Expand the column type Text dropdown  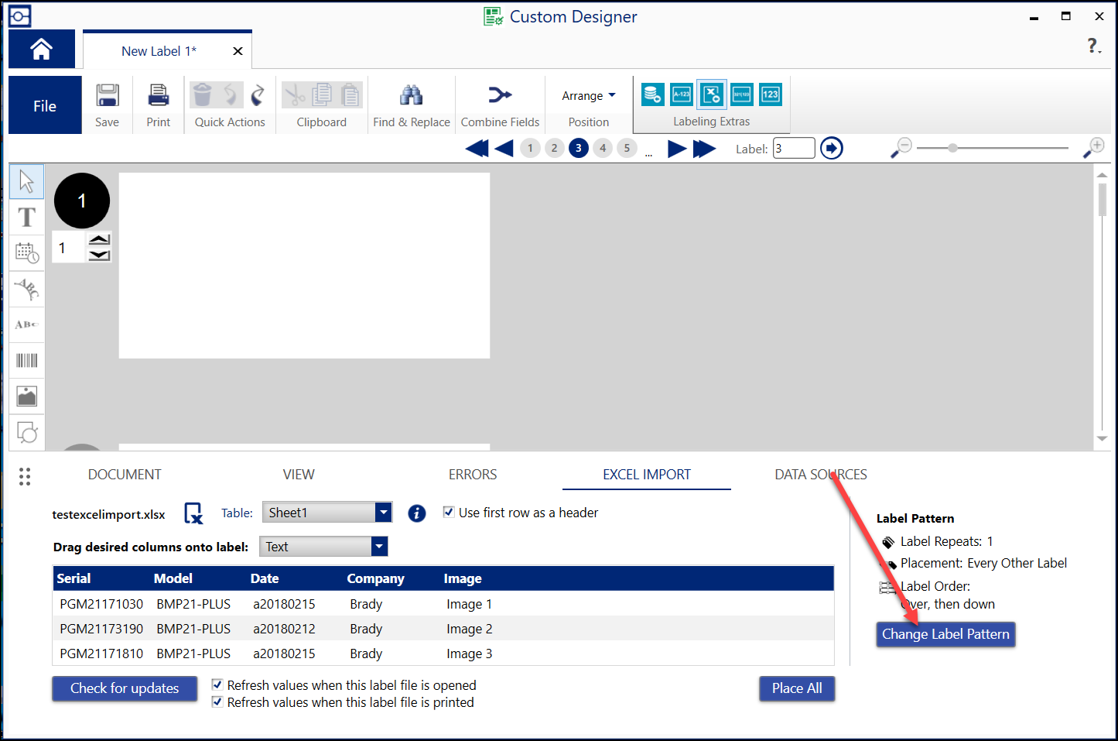pyautogui.click(x=378, y=547)
